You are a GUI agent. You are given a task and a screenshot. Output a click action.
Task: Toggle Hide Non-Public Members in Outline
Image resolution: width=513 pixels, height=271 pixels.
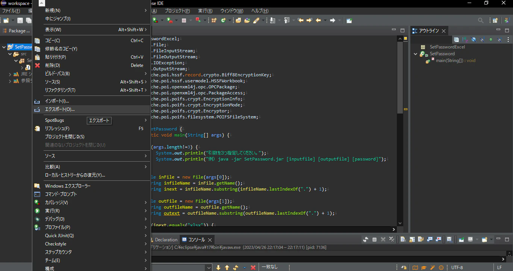click(x=490, y=39)
